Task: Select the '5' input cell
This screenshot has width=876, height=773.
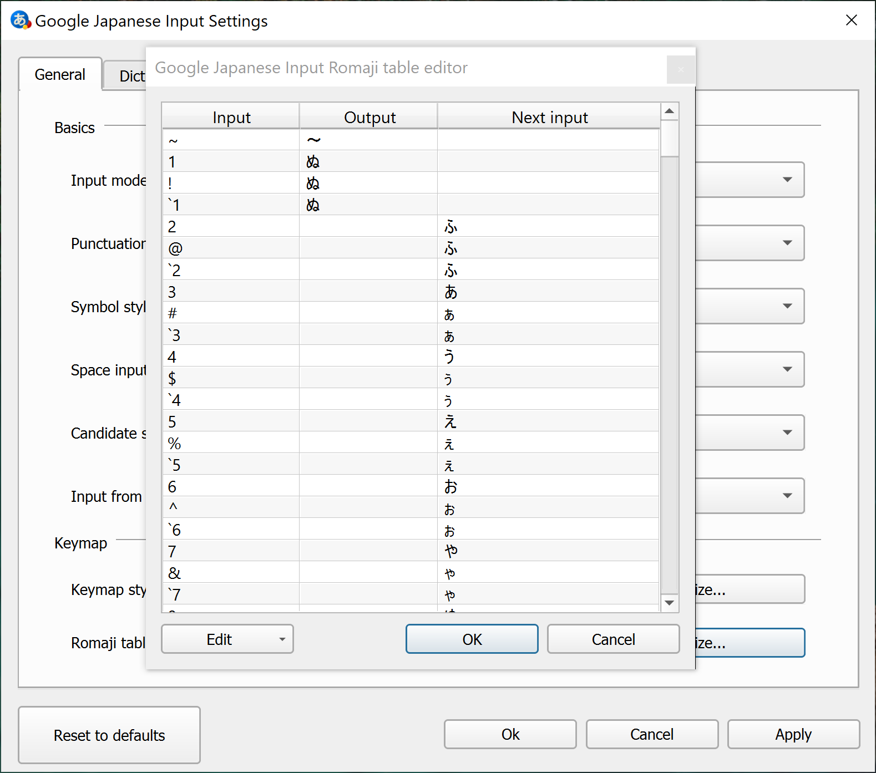Action: 231,421
